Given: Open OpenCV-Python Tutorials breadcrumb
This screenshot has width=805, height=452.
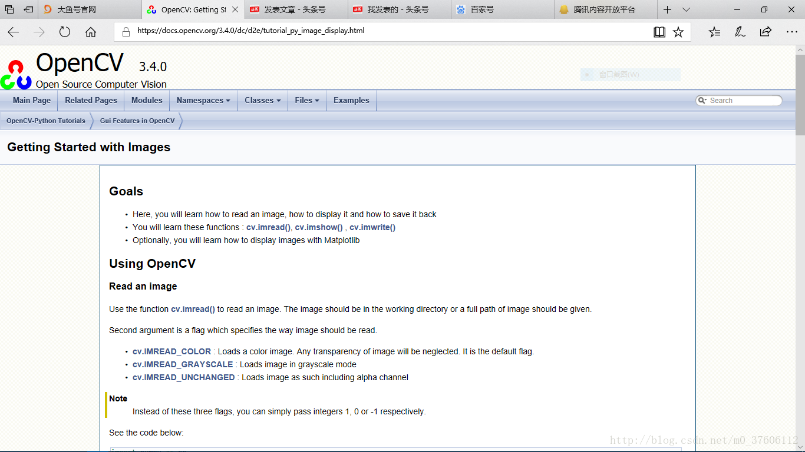Looking at the screenshot, I should pos(46,121).
